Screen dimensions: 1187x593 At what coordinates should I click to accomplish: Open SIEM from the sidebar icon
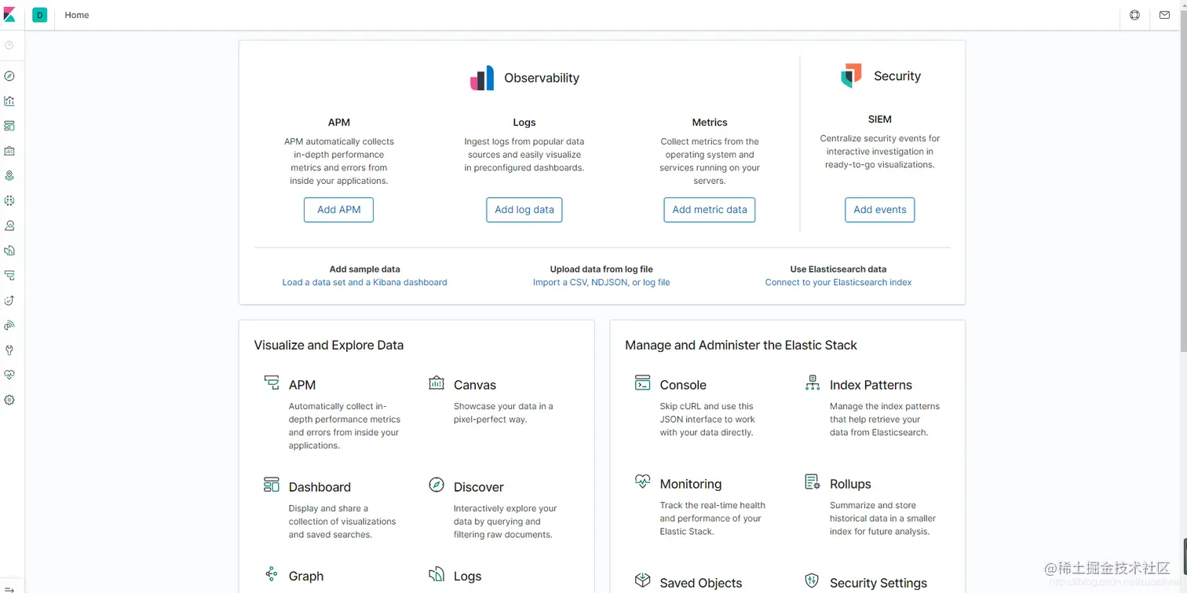tap(9, 325)
